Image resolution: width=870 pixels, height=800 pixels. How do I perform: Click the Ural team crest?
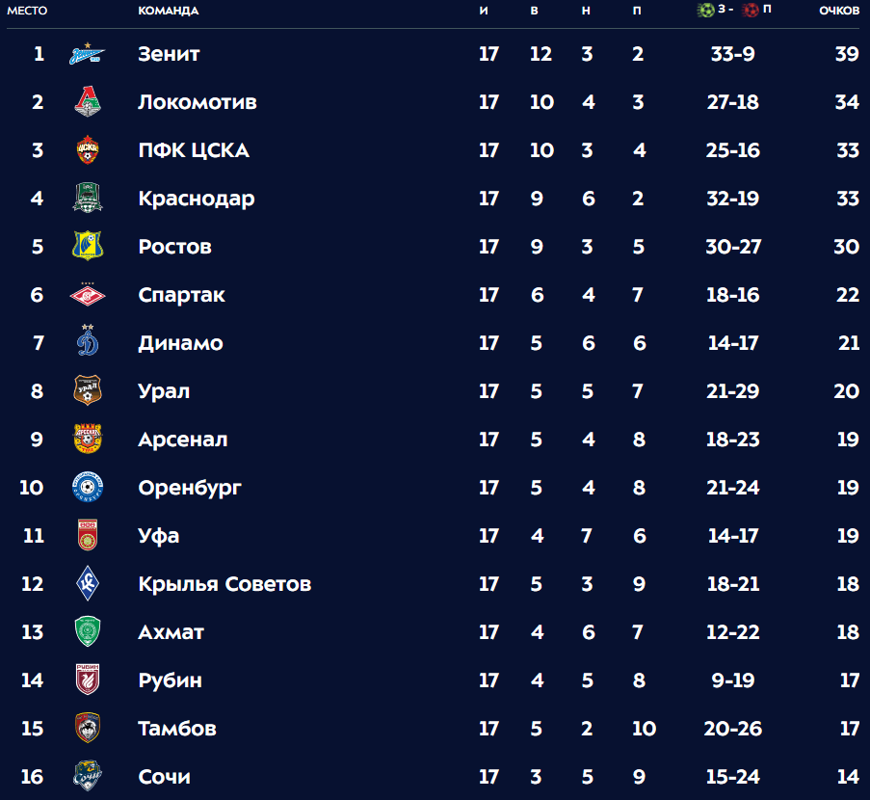pos(87,390)
